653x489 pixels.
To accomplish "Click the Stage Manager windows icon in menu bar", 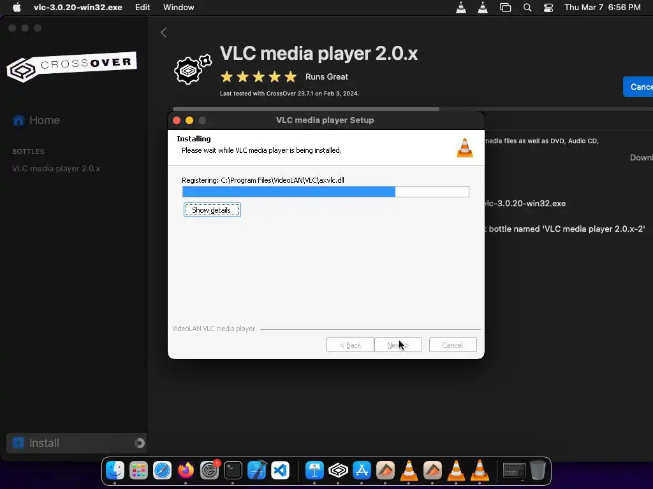I will (505, 8).
